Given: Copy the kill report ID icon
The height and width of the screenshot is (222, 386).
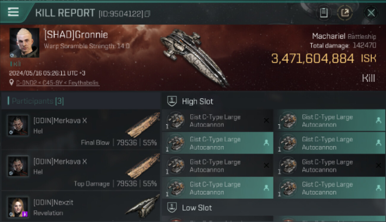Looking at the screenshot, I should tap(148, 14).
